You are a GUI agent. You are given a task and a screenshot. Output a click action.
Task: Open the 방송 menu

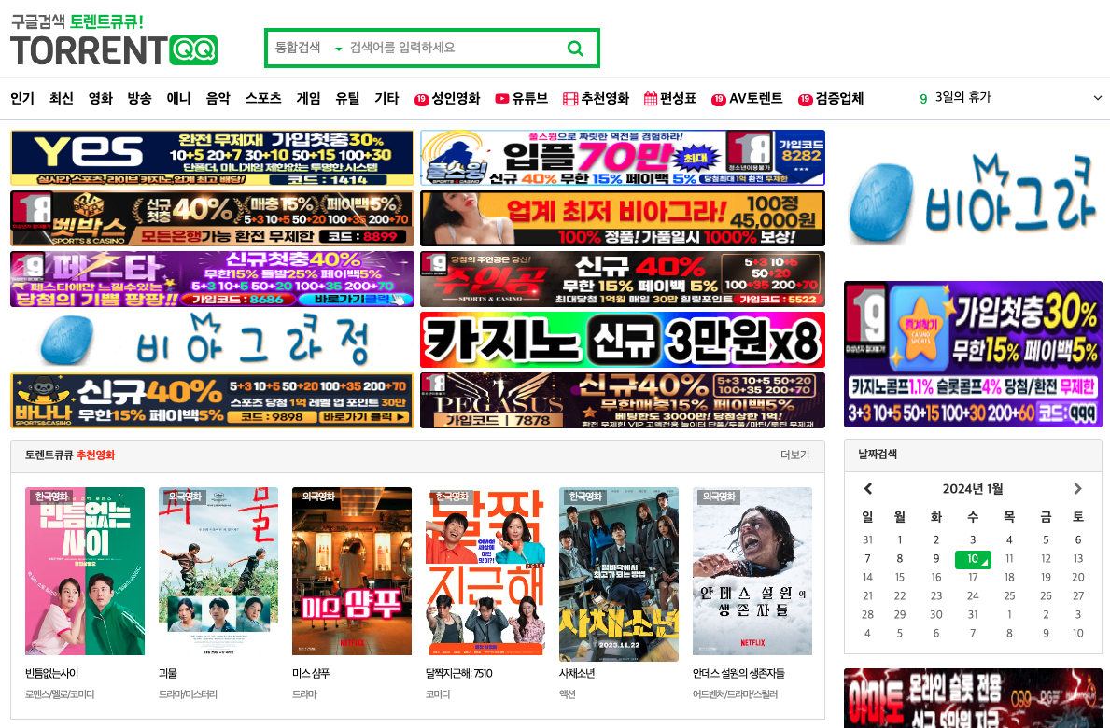(x=139, y=98)
